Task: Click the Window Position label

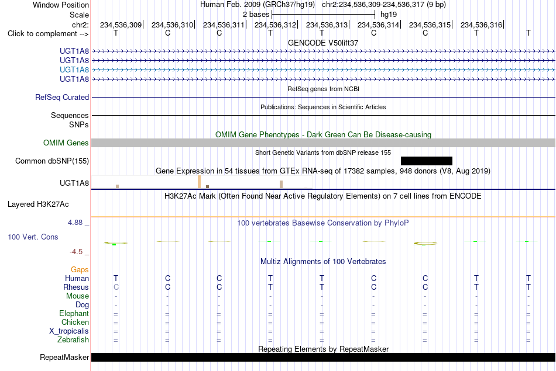Action: 61,5
